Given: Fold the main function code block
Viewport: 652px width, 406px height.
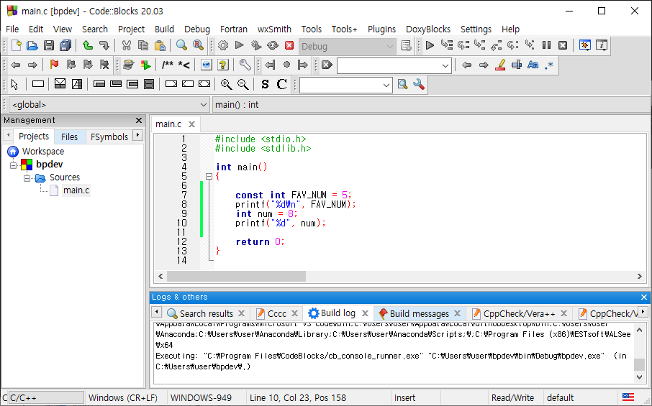Looking at the screenshot, I should [x=209, y=177].
